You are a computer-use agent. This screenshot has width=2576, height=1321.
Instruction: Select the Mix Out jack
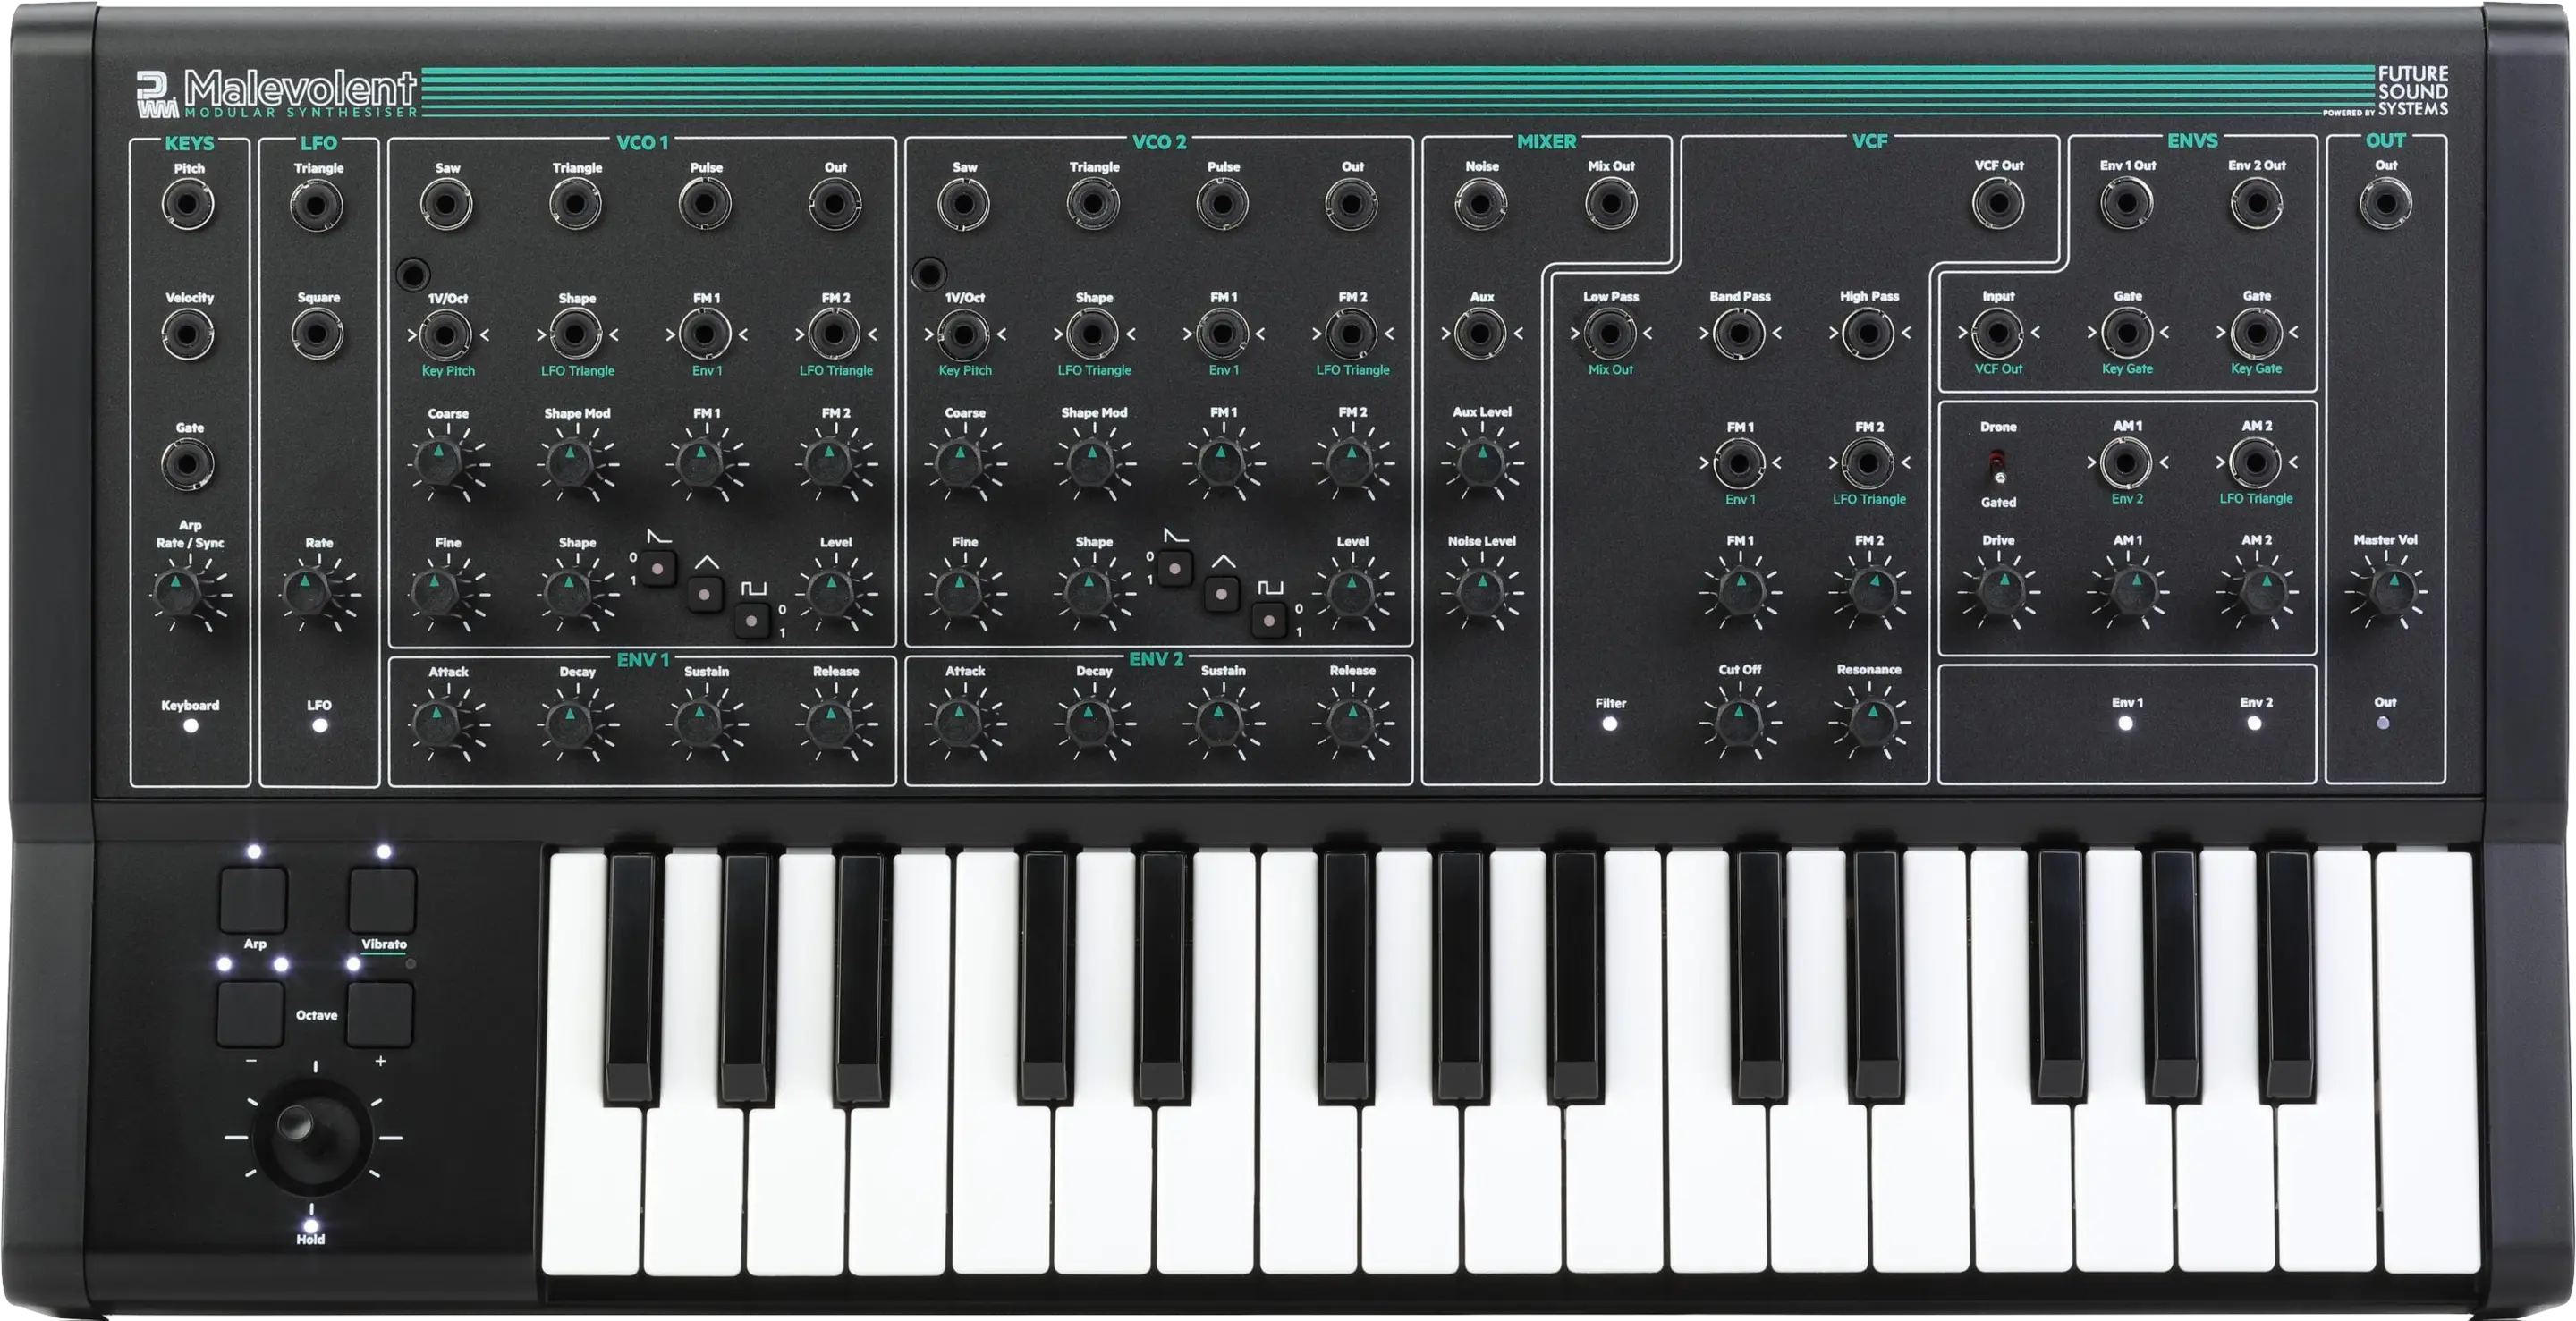tap(1610, 204)
